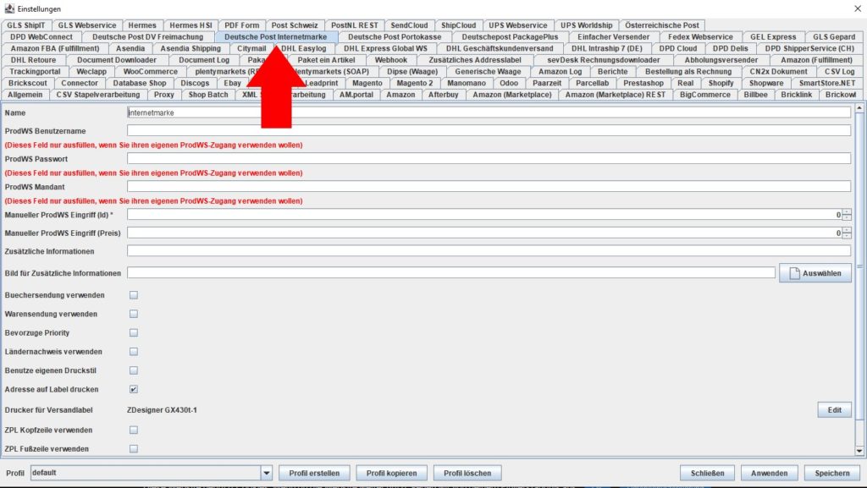The image size is (867, 488).
Task: Open the sevDesk Rechnungsdownloader tab
Action: (x=603, y=60)
